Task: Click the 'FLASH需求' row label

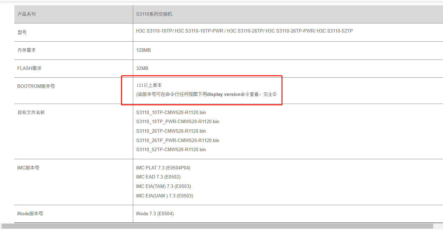Action: coord(29,69)
